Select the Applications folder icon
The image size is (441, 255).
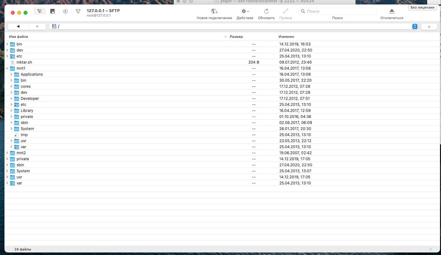click(17, 74)
